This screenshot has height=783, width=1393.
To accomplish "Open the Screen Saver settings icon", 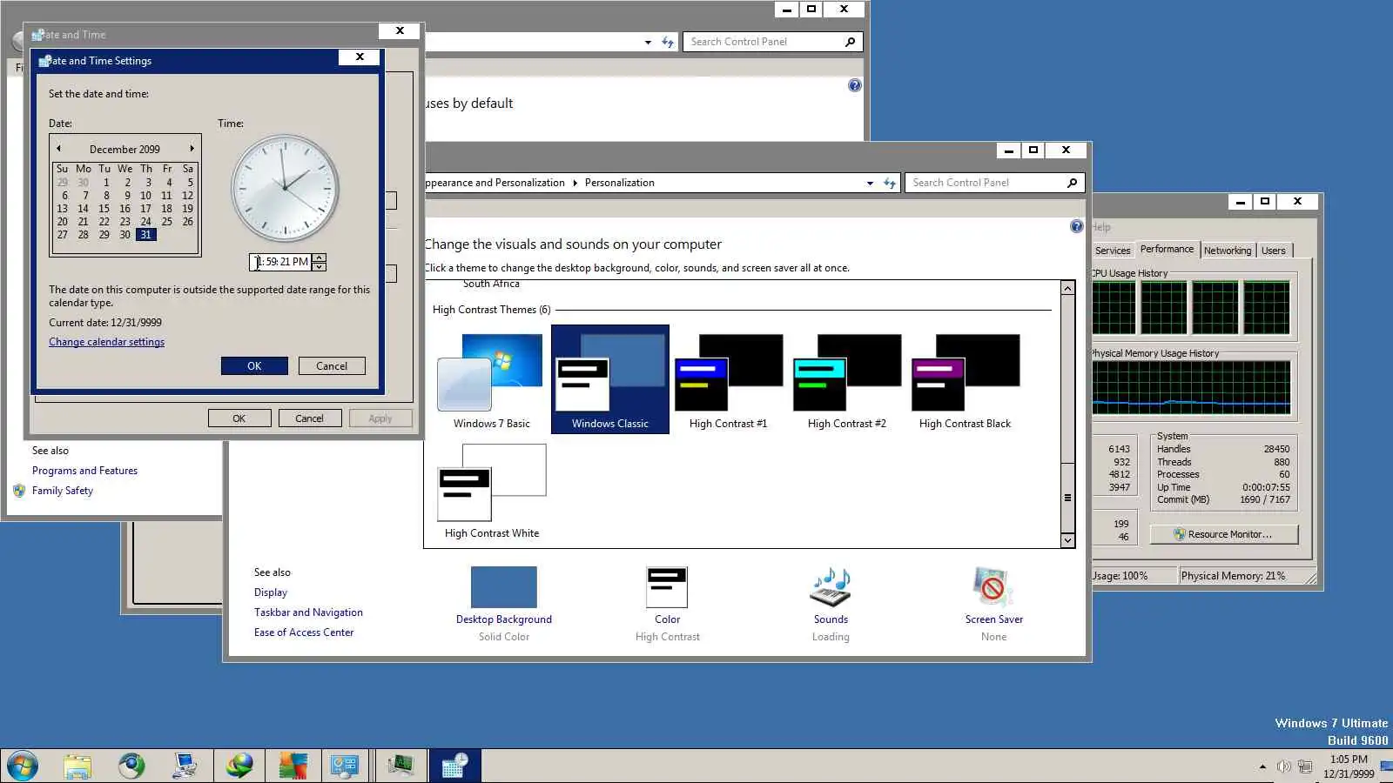I will [x=993, y=587].
